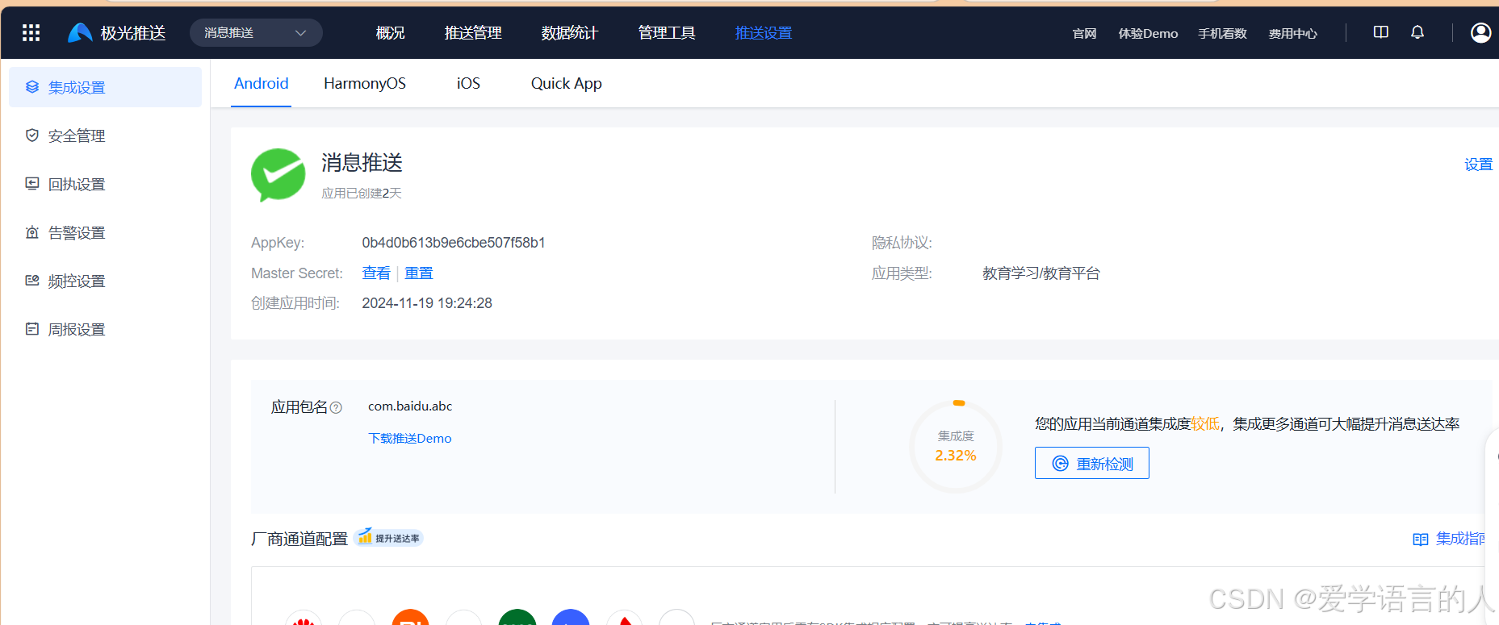Go to the 概况 menu
This screenshot has height=625, width=1499.
coord(390,33)
